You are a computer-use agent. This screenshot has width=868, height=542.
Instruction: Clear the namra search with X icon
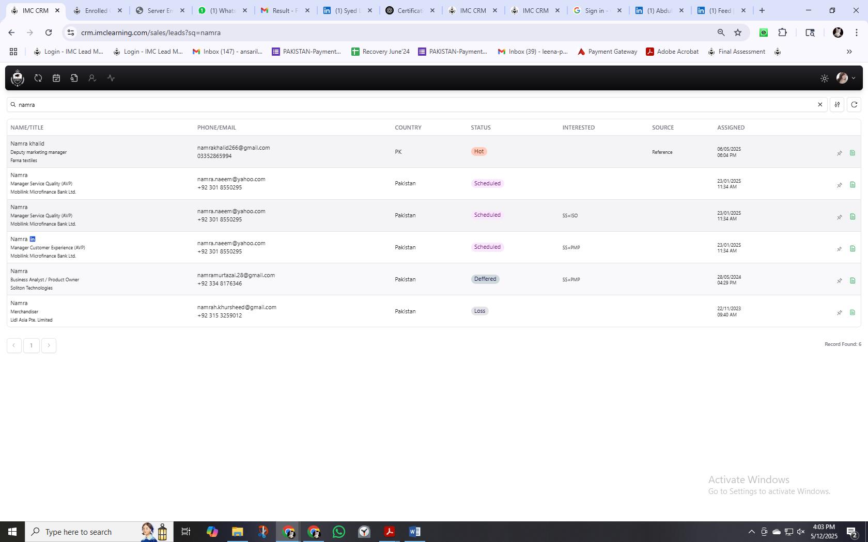pyautogui.click(x=819, y=105)
